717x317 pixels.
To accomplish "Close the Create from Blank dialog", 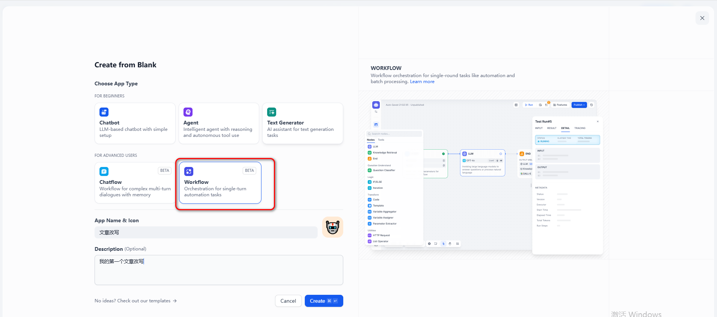I will point(702,18).
